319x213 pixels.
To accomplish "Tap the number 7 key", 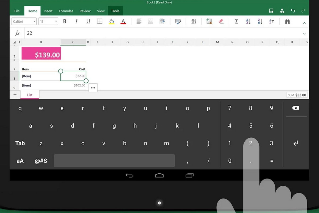I will (230, 108).
